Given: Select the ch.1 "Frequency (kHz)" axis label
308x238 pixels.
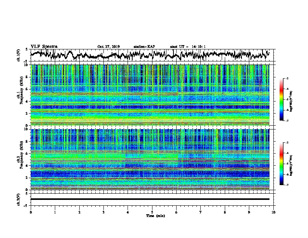Looking at the screenshot, I should click(x=22, y=90).
